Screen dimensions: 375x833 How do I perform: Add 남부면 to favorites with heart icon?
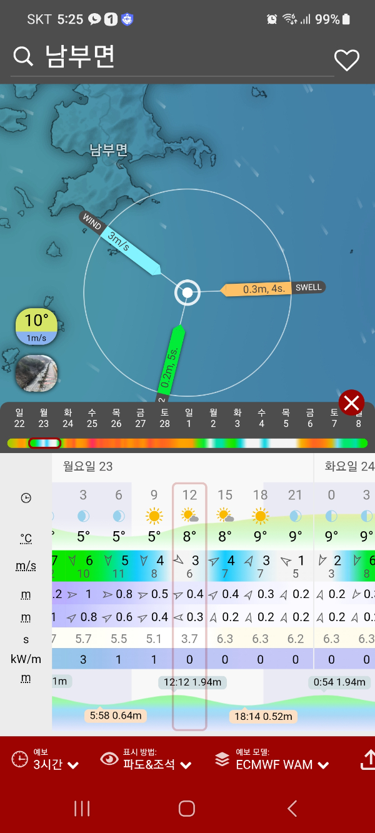(x=347, y=60)
